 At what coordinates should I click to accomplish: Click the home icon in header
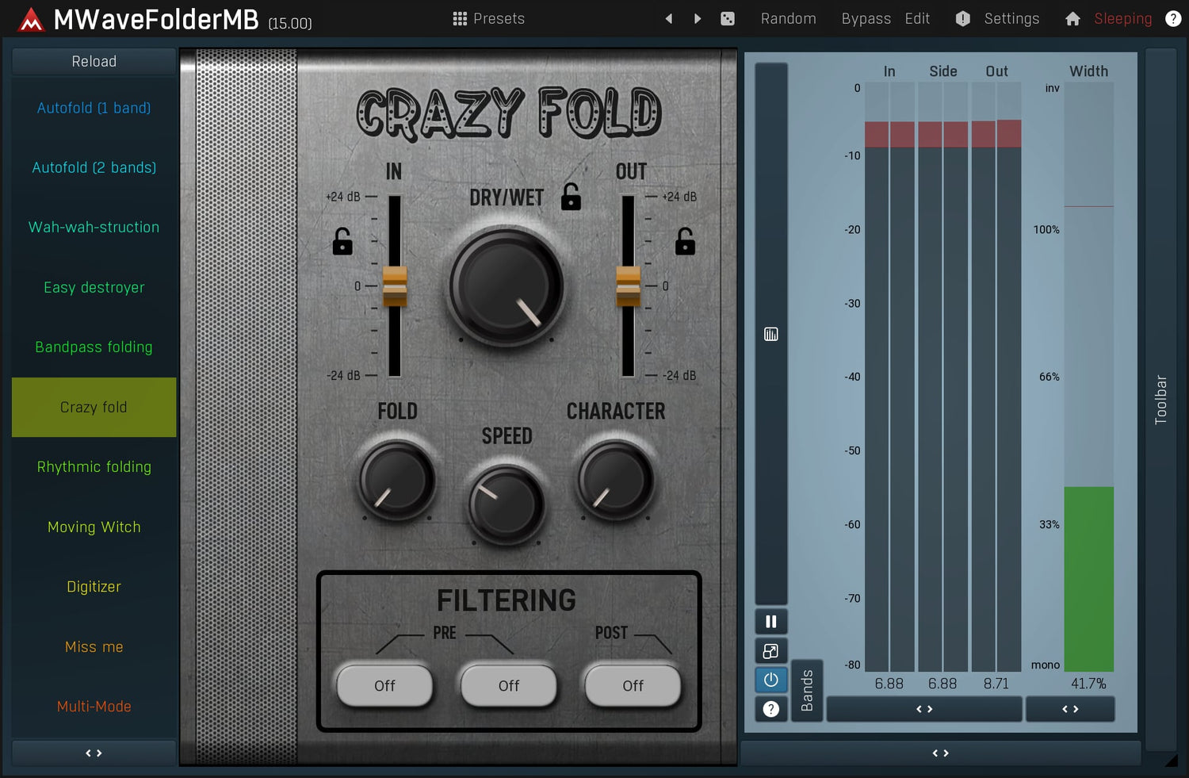pos(1072,18)
